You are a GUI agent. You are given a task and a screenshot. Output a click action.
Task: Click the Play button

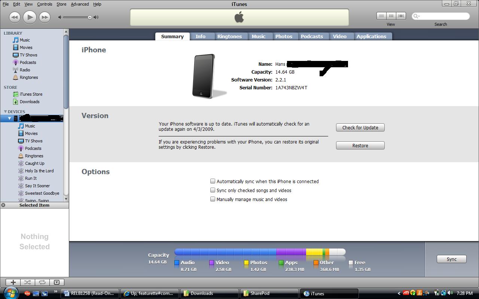(30, 17)
